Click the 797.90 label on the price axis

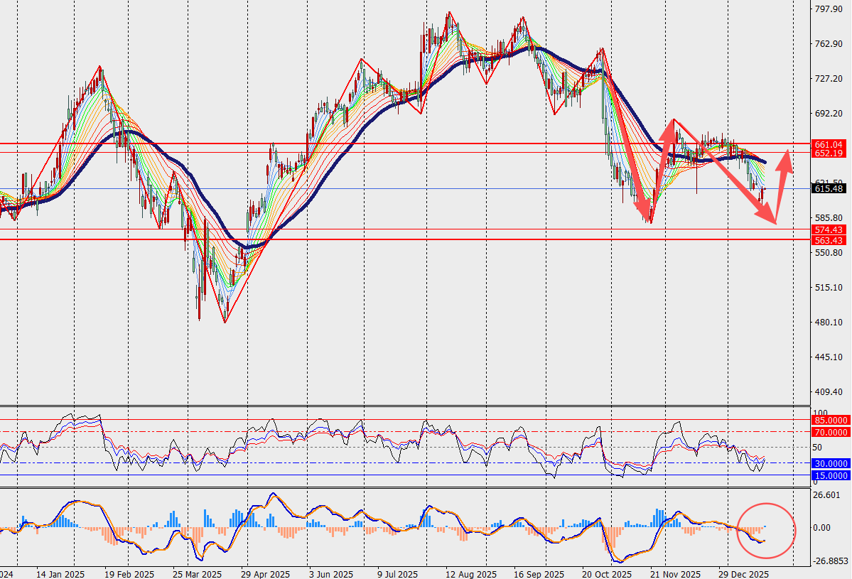coord(829,9)
